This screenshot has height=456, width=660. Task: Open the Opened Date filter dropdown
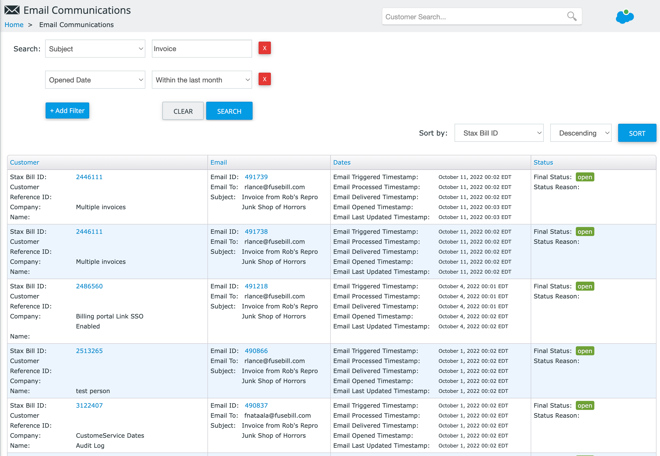[x=95, y=80]
